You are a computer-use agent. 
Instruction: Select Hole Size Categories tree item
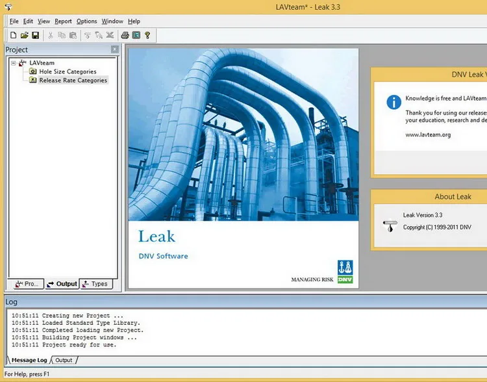pos(68,71)
